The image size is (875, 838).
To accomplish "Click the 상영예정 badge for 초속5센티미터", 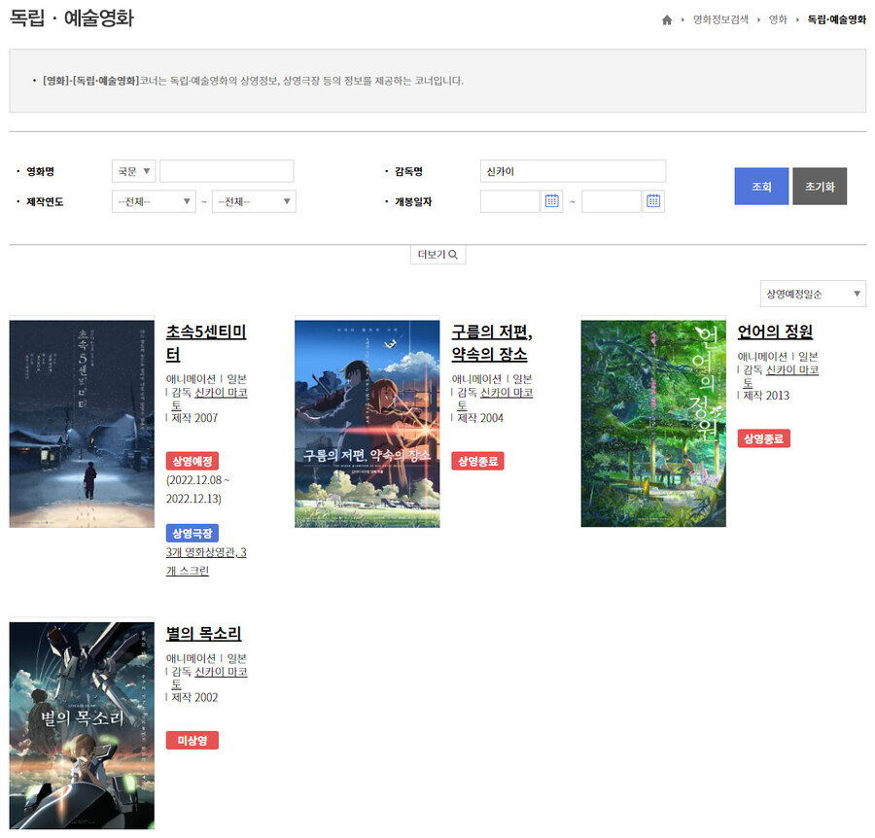I will 192,461.
